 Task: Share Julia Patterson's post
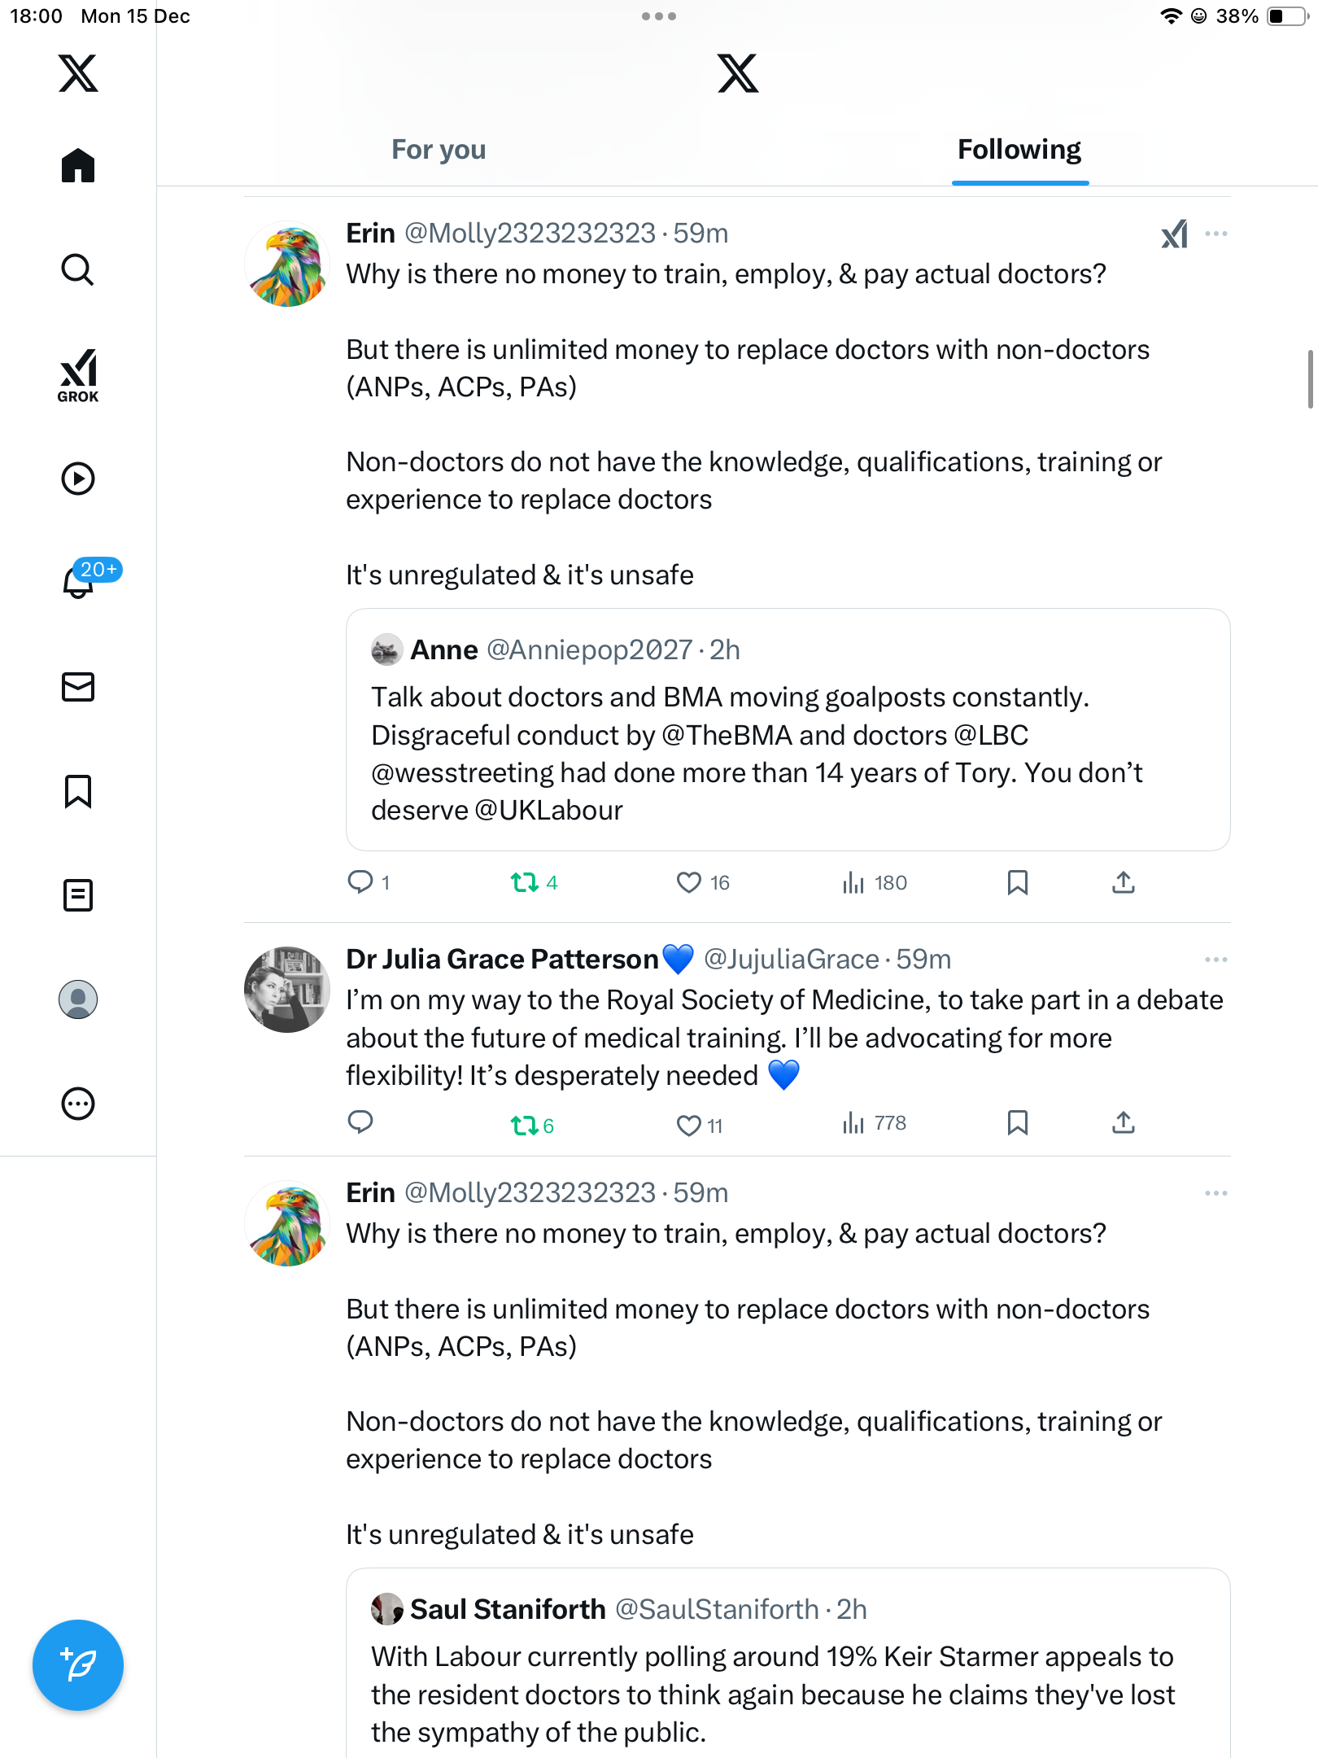[1124, 1123]
